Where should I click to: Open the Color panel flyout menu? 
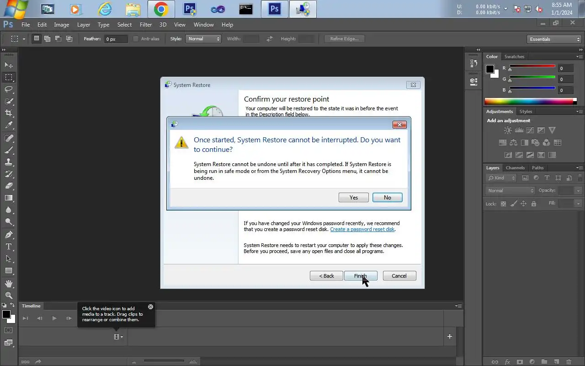[580, 56]
